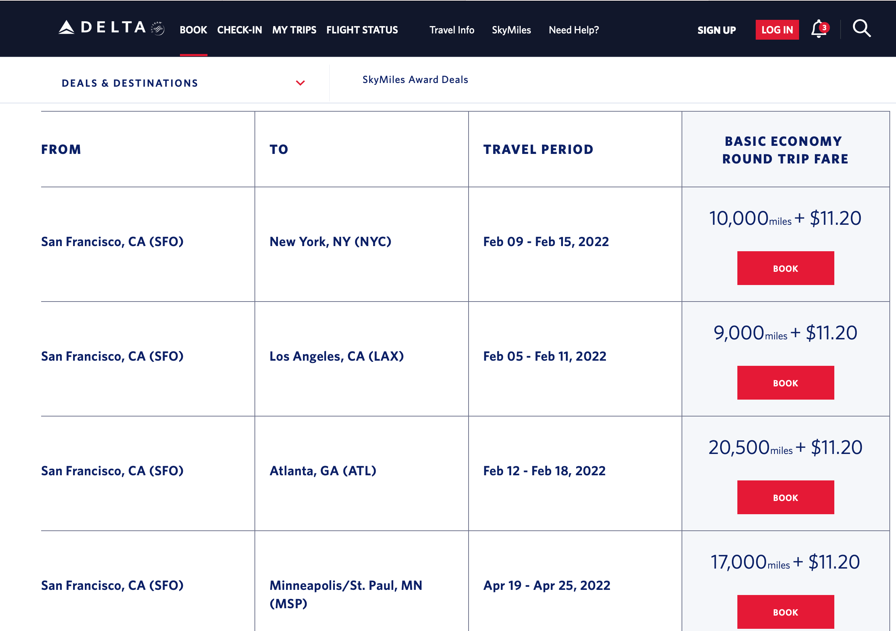Open the Travel Info dropdown
Image resolution: width=896 pixels, height=631 pixels.
tap(452, 30)
